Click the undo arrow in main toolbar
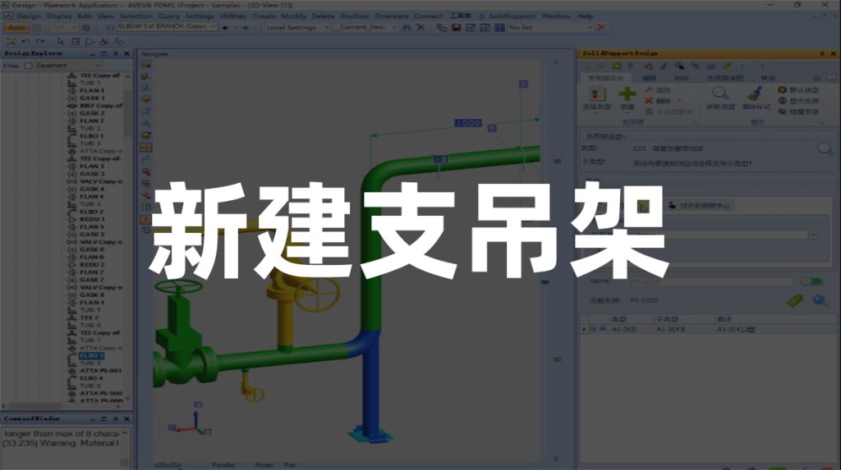The image size is (841, 470). point(25,41)
